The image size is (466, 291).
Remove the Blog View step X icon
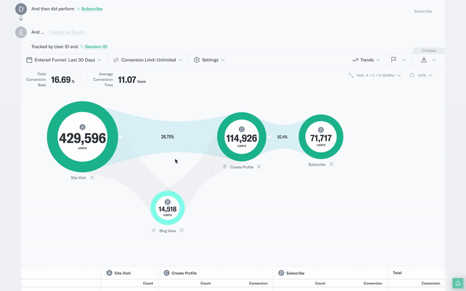coord(182,230)
